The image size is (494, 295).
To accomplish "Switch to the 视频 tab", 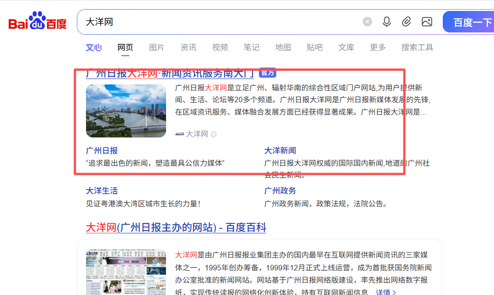I will (x=220, y=47).
